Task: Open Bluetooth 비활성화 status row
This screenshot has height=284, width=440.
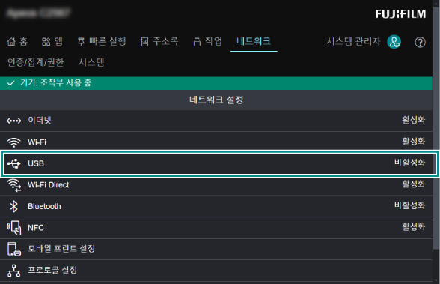Action: point(216,206)
